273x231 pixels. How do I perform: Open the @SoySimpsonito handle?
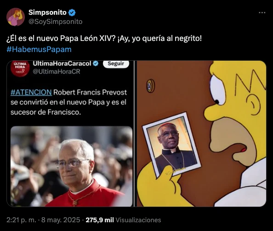(x=55, y=22)
